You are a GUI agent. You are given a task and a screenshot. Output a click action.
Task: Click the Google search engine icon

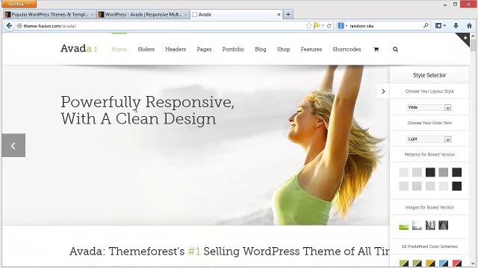point(341,26)
